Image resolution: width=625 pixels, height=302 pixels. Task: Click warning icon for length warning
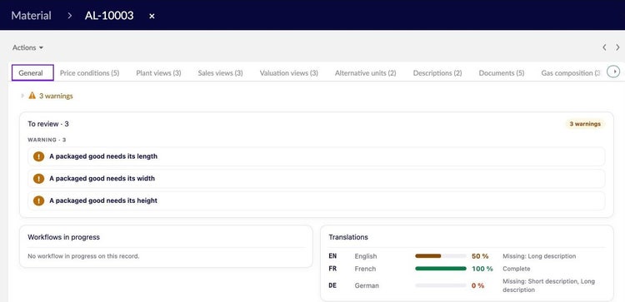coord(38,156)
